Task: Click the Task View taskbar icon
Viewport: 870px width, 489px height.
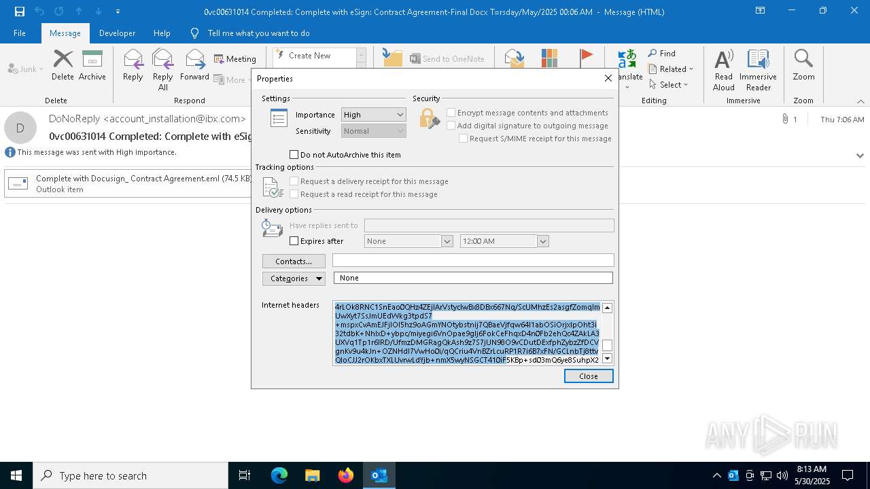Action: [x=245, y=475]
